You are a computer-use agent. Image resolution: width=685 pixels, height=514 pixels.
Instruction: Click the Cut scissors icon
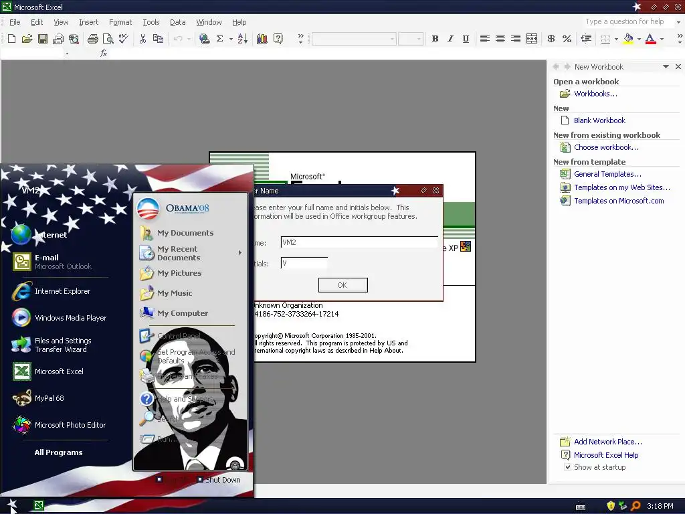click(142, 39)
